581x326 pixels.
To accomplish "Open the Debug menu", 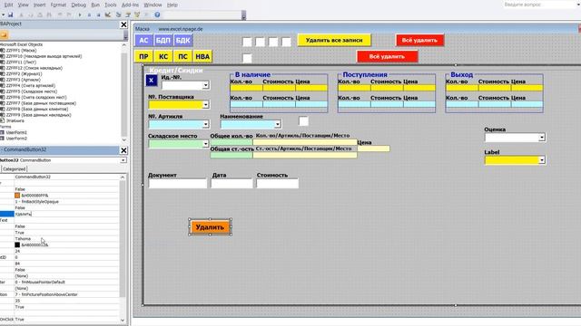I will (x=79, y=5).
